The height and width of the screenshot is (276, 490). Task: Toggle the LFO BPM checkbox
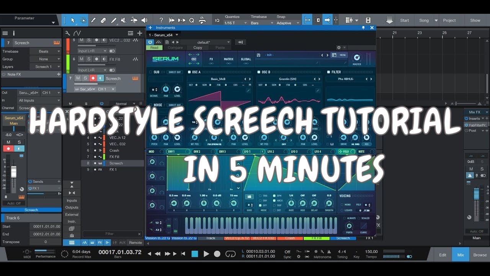click(x=274, y=196)
